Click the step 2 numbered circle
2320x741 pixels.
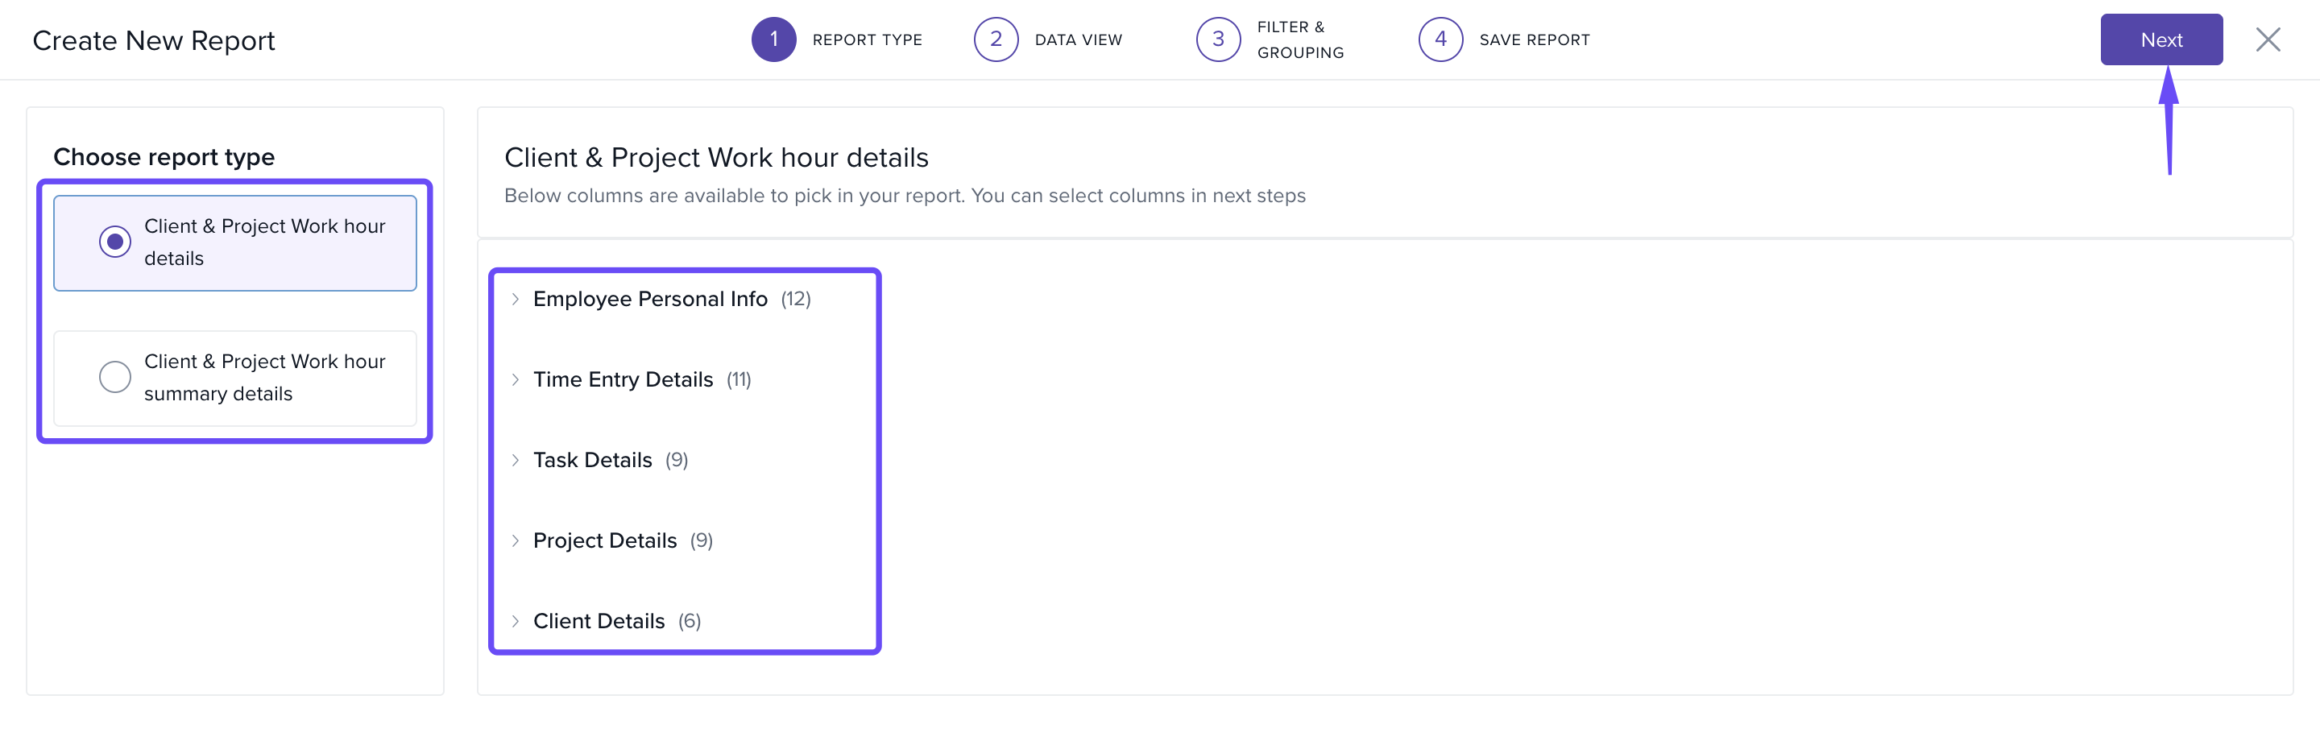995,39
